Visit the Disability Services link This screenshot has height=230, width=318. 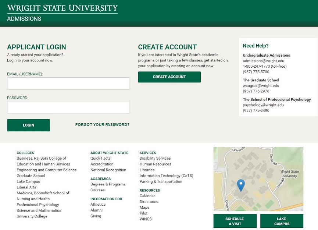155,158
